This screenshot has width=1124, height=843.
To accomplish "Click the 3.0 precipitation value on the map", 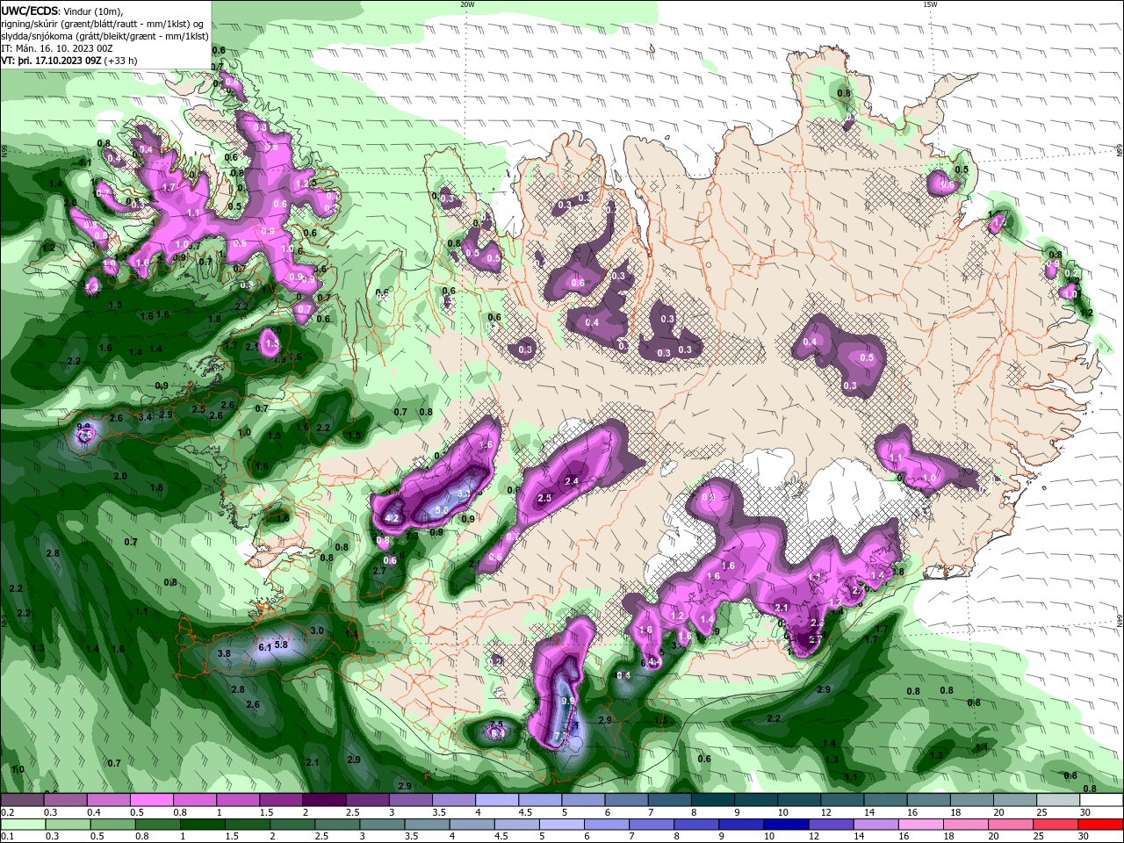I will (318, 630).
